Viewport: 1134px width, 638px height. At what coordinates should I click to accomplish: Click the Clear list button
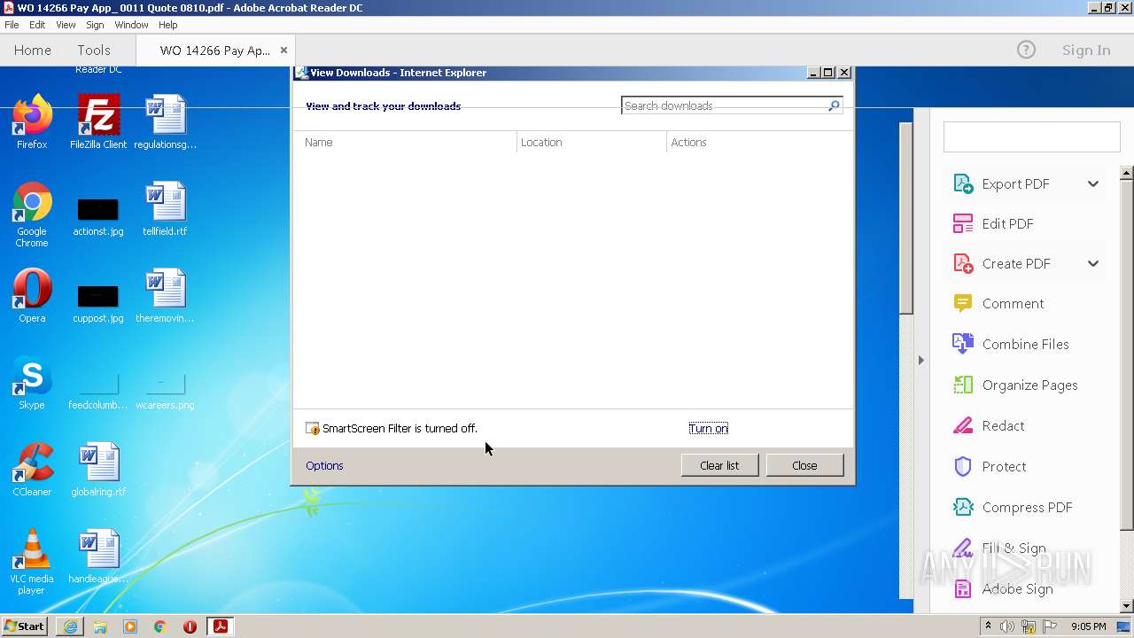[x=719, y=465]
